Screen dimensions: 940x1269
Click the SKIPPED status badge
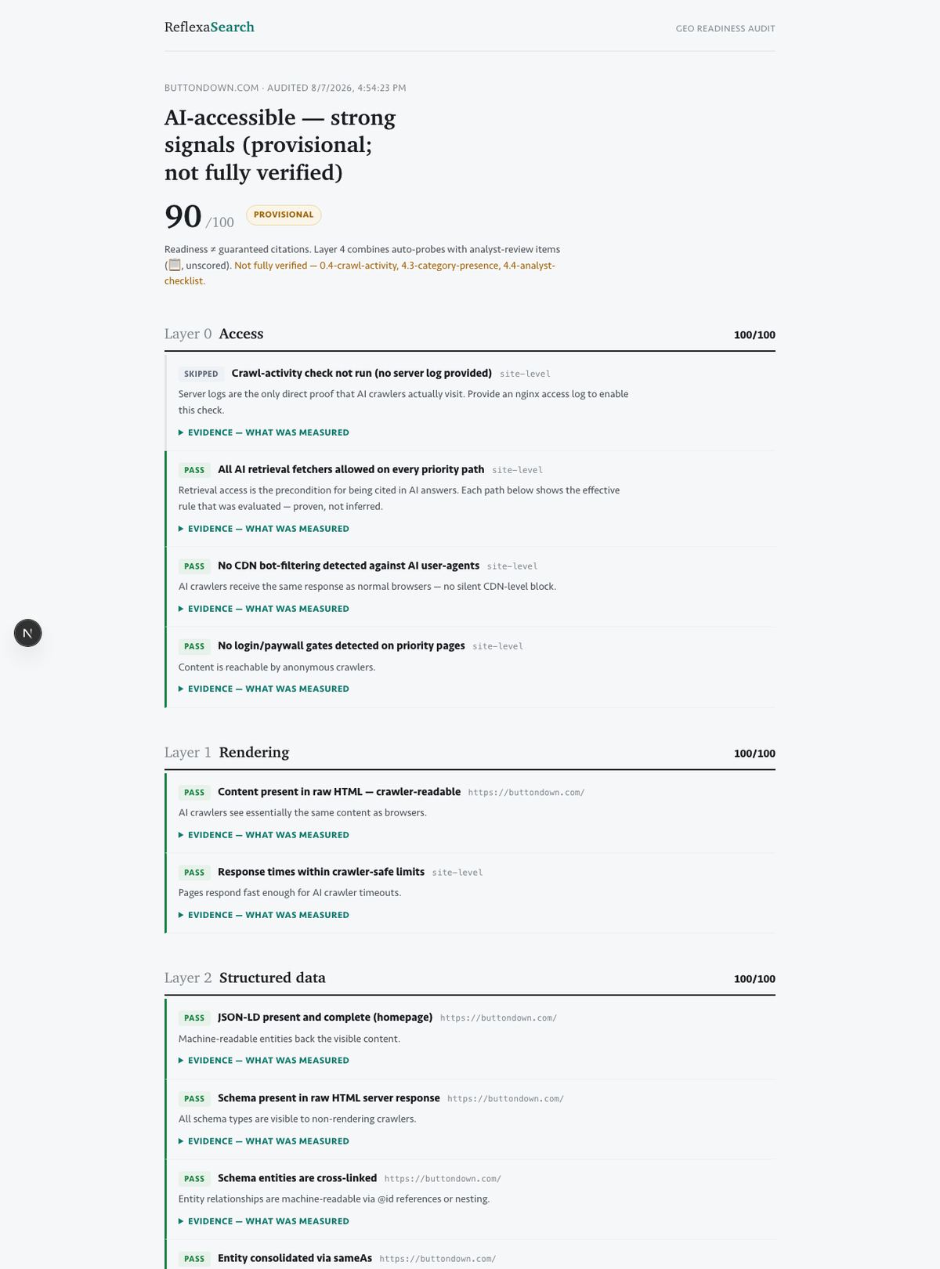point(201,374)
